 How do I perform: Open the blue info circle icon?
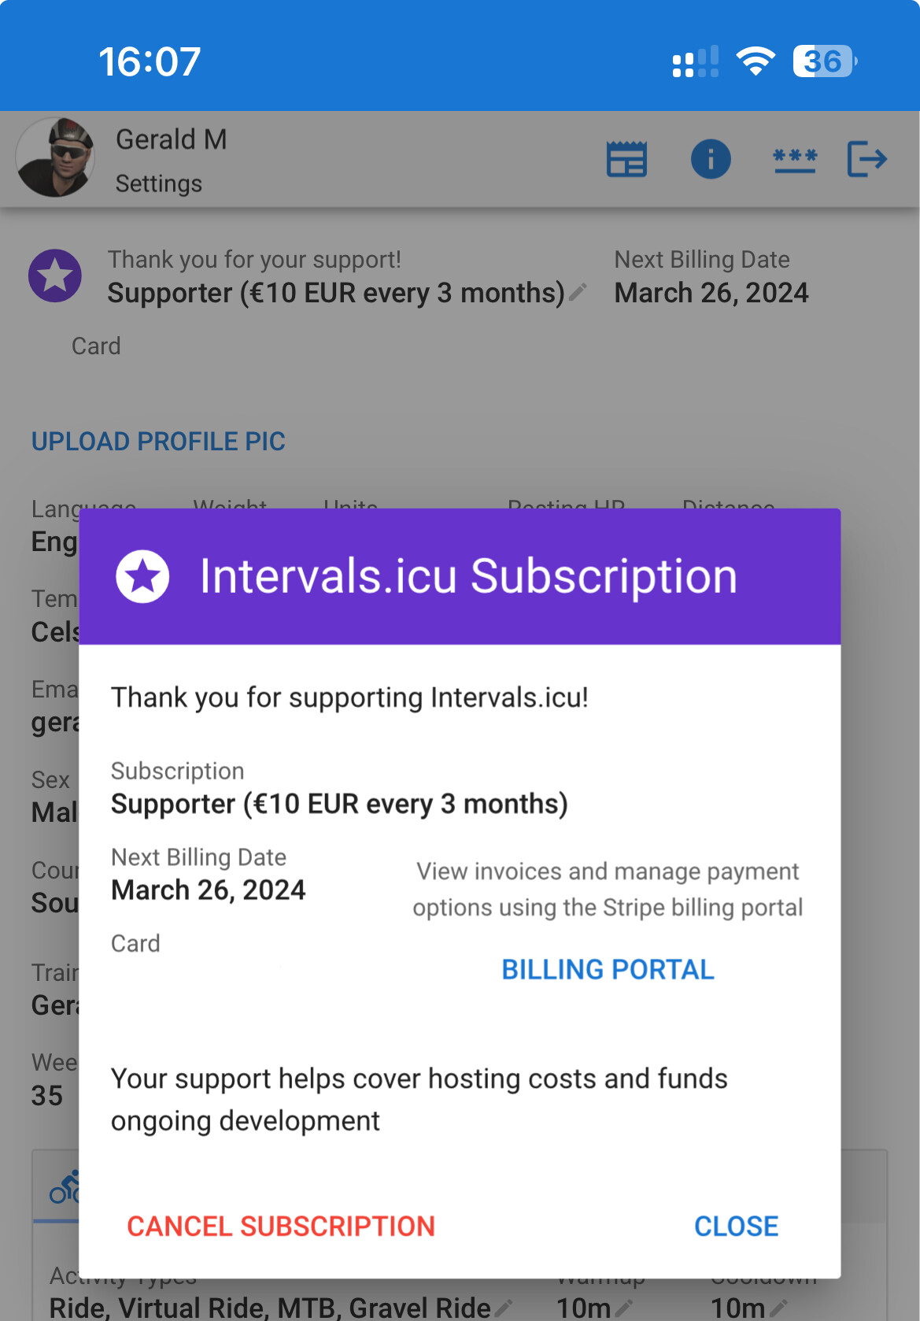pyautogui.click(x=711, y=159)
